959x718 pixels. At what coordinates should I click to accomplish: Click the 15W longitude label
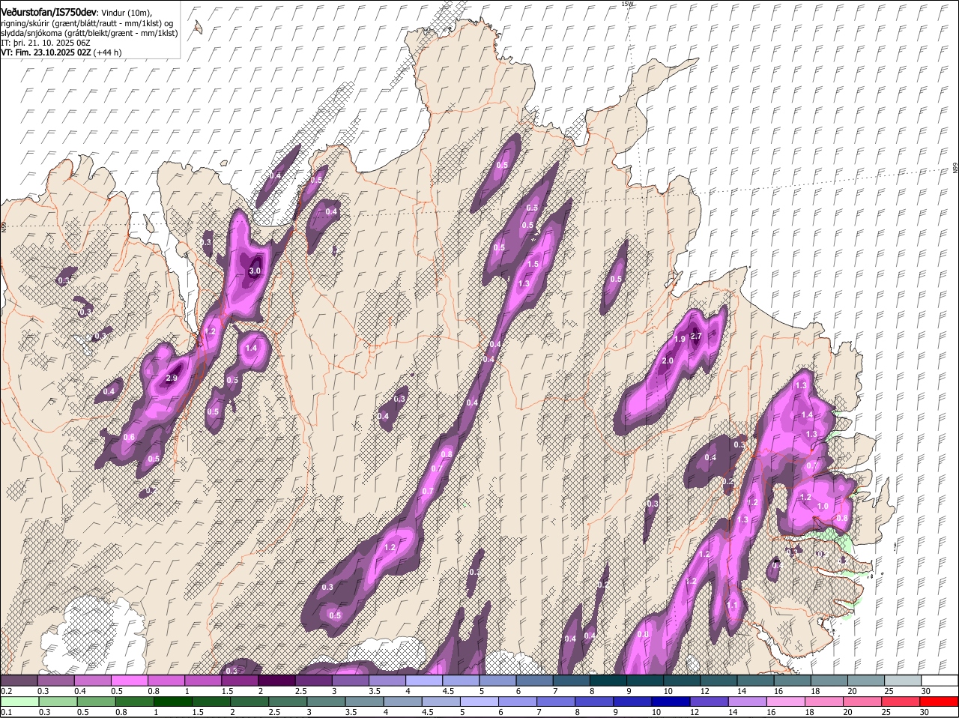point(627,4)
